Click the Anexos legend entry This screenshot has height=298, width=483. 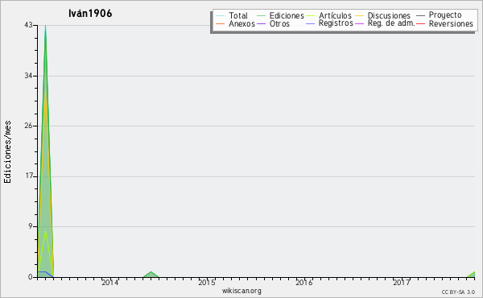235,23
